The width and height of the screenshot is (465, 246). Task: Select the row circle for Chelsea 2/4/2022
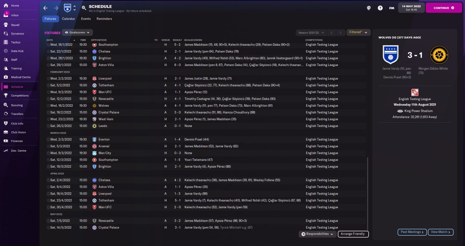(48, 180)
